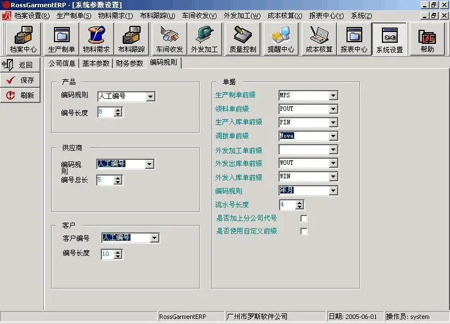The height and width of the screenshot is (324, 450).
Task: Click the 保存 save button
Action: tap(21, 79)
